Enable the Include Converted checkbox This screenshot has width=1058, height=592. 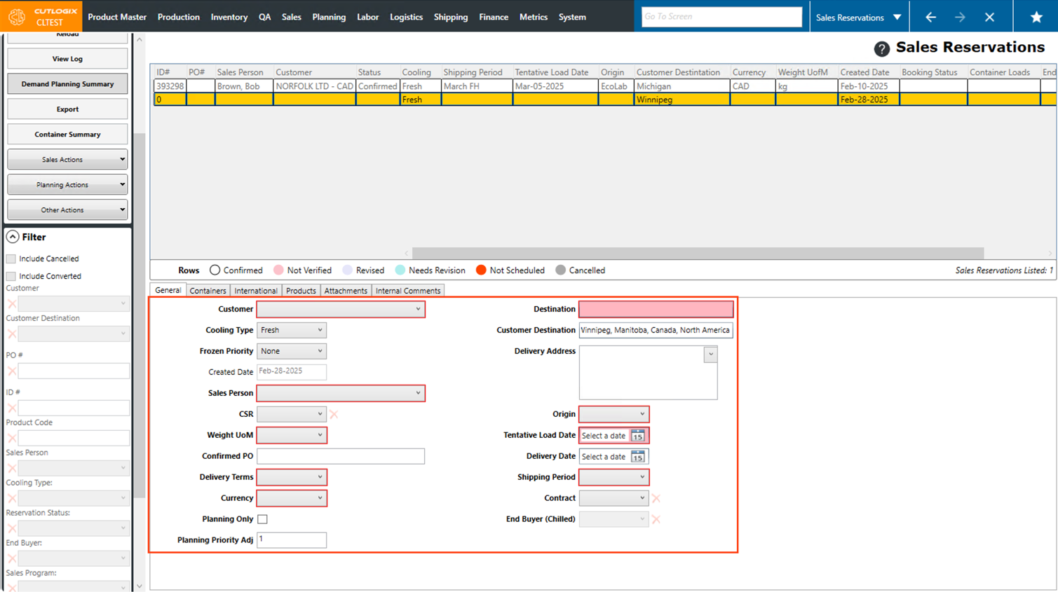pos(11,276)
